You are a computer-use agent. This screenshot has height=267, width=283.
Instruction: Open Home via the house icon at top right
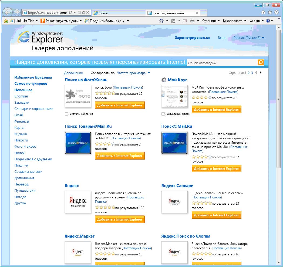coord(263,12)
